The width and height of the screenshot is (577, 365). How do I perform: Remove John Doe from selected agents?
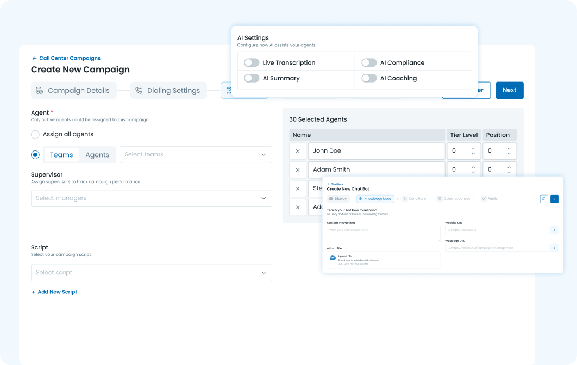(297, 151)
